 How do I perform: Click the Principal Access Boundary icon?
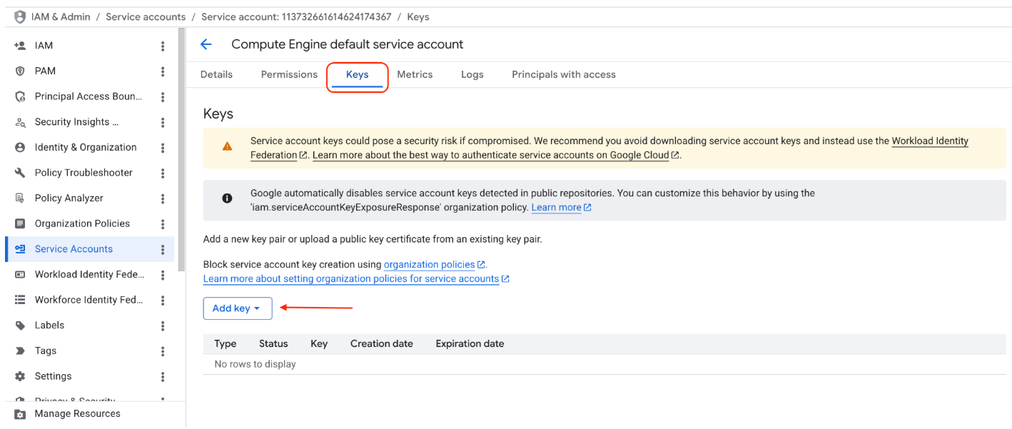click(20, 96)
